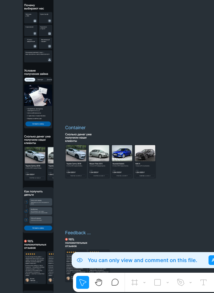Image resolution: width=214 pixels, height=293 pixels.
Task: Click the person icon on manager card
Action: pos(50,60)
